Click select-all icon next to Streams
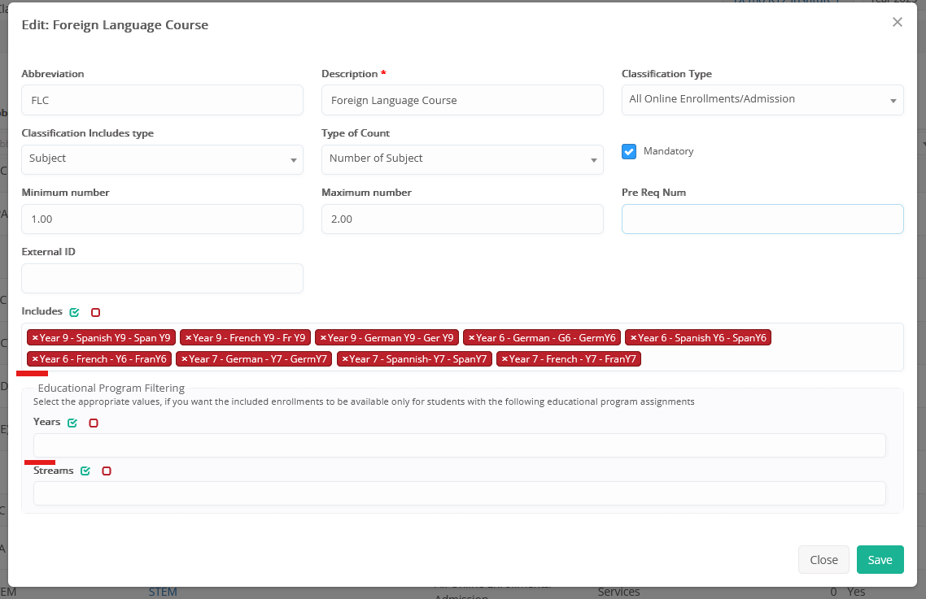Screen dimensions: 926x599 (85, 471)
